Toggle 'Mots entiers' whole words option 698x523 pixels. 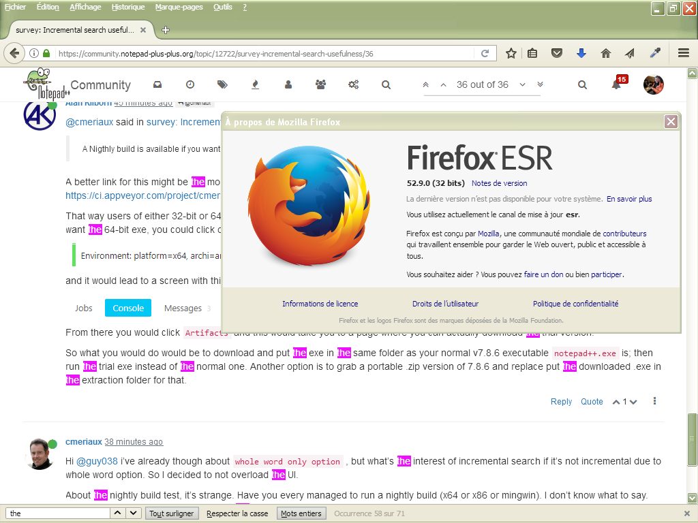point(301,513)
